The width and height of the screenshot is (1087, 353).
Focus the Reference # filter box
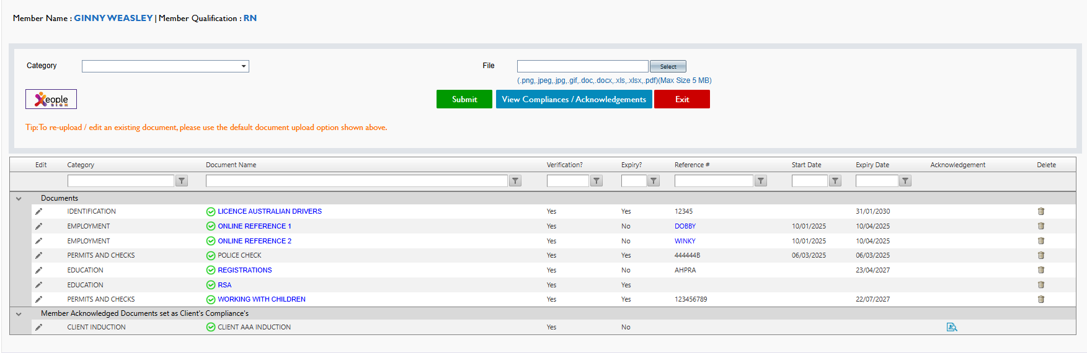coord(714,181)
